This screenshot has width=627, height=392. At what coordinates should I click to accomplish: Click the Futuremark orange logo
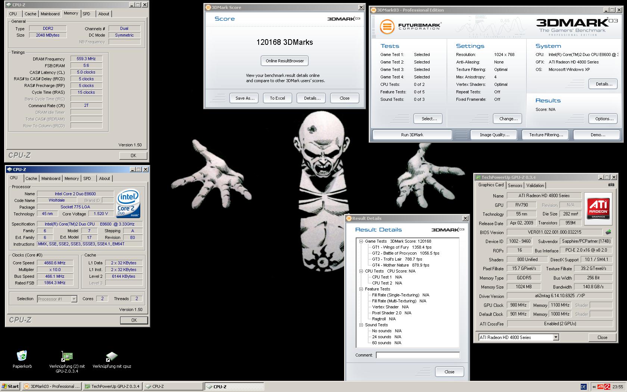coord(387,27)
